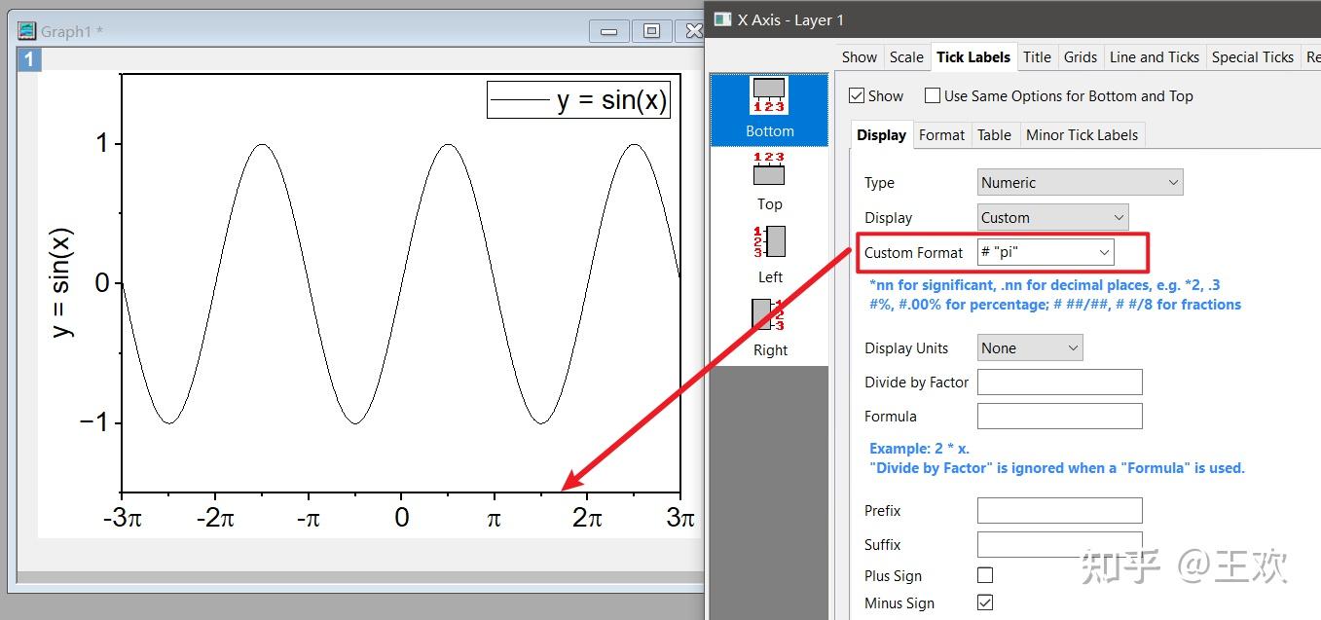
Task: Open the Display dropdown set to Custom
Action: click(x=1053, y=217)
